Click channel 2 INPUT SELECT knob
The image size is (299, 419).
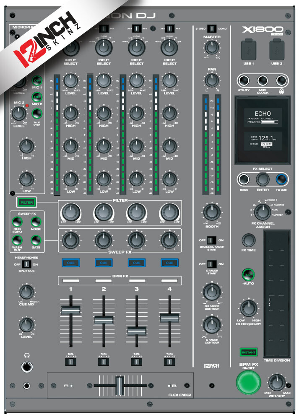tap(104, 48)
